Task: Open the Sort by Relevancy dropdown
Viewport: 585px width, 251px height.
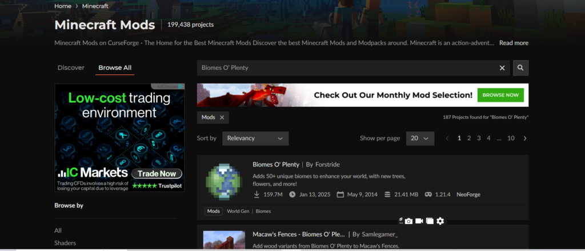Action: click(x=255, y=138)
